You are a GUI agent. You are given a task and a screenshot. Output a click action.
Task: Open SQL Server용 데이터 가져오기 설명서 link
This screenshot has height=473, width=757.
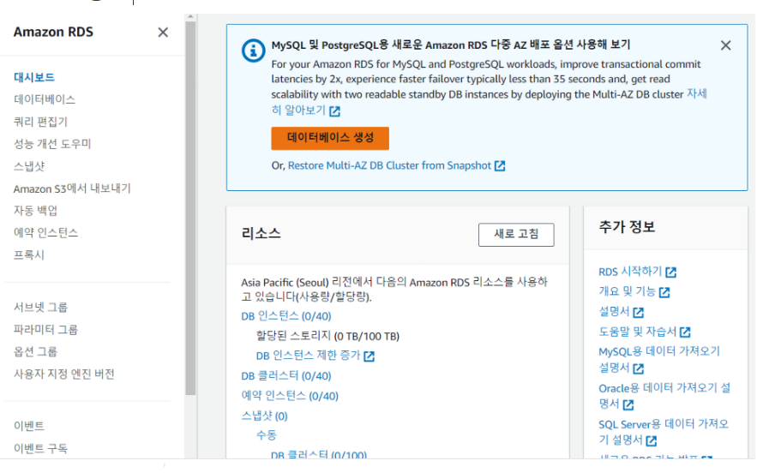click(x=664, y=432)
